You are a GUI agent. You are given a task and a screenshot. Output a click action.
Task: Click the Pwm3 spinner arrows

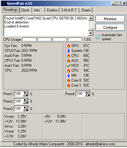click(26, 108)
